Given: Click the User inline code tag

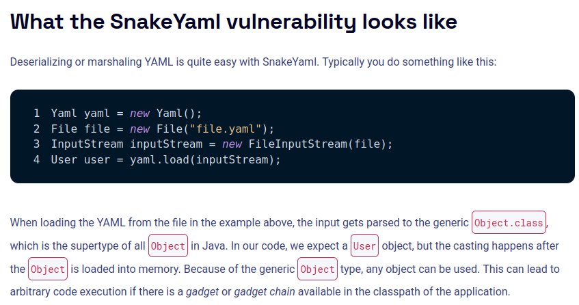Looking at the screenshot, I should pos(364,246).
